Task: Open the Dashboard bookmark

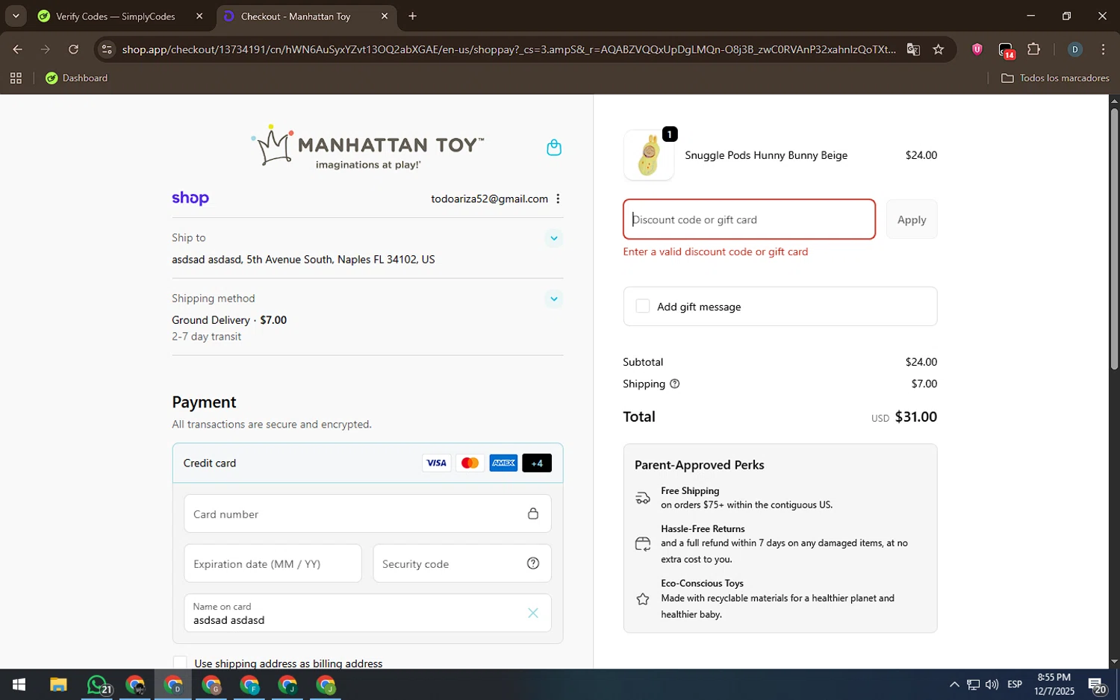Action: pos(77,78)
